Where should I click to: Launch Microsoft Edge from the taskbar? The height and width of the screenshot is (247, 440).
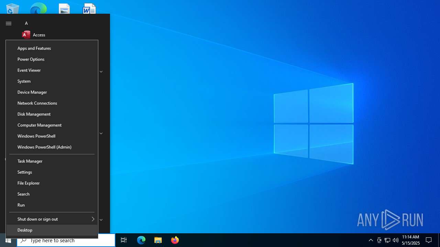pos(141,240)
